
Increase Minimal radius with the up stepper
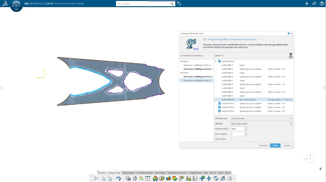pos(246,128)
